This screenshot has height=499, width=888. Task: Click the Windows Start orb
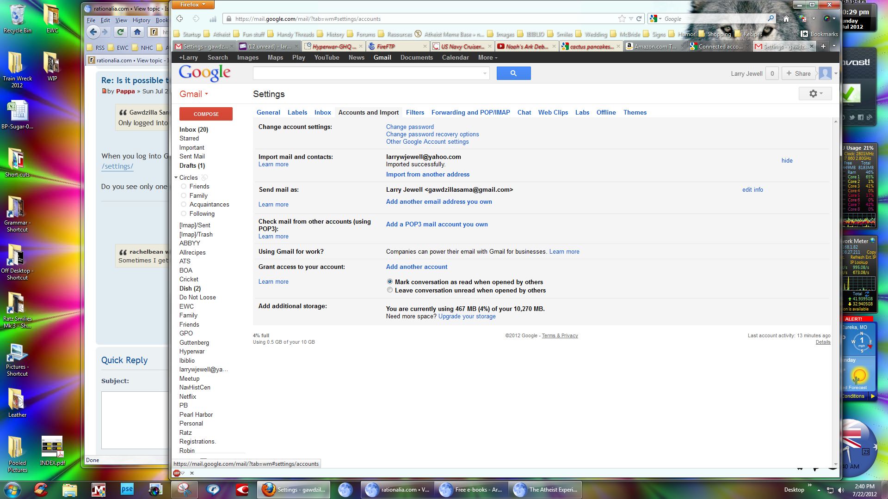click(x=12, y=489)
